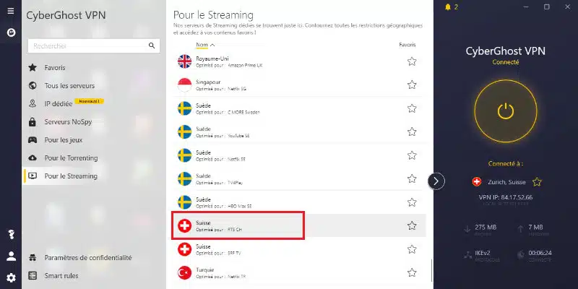Image resolution: width=578 pixels, height=289 pixels.
Task: Click the clock icon beside 00:06:24
Action: tap(521, 255)
